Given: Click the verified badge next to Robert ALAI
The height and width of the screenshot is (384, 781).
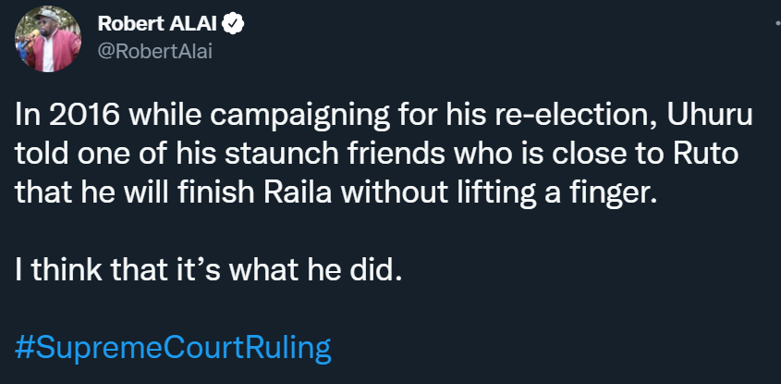Looking at the screenshot, I should (235, 26).
